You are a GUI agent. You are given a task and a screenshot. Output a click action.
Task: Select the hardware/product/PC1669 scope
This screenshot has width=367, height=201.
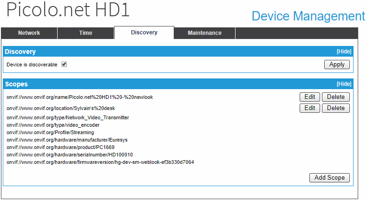click(x=60, y=148)
